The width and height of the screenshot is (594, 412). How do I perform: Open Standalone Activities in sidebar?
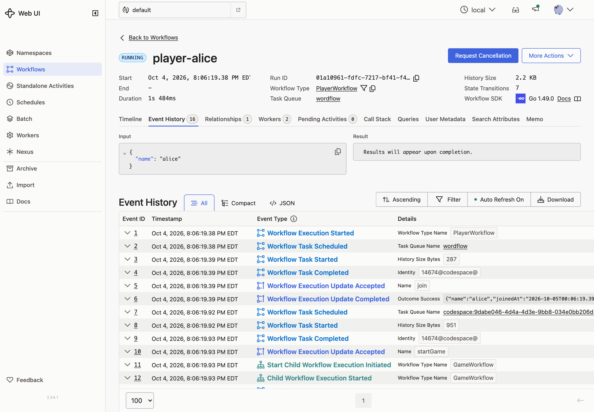coord(53,86)
